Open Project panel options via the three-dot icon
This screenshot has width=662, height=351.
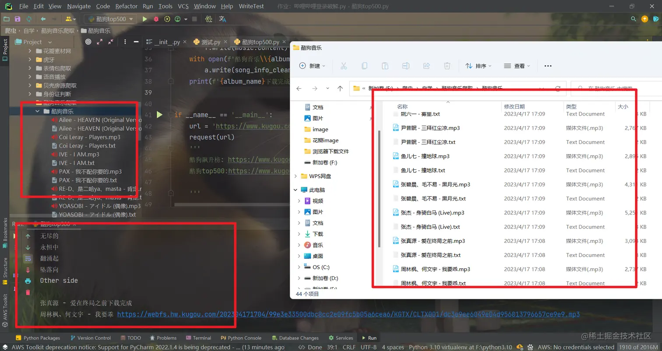125,42
